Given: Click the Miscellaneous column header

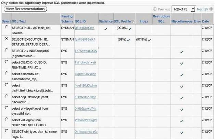Looking at the screenshot, I should pyautogui.click(x=181, y=21).
